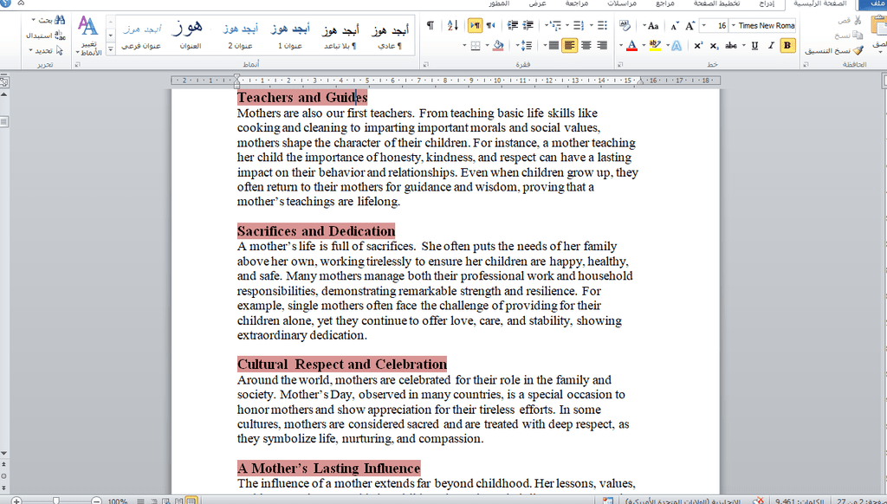Apply strikethrough (abc) formatting
Viewport: 887px width, 504px height.
coord(731,45)
